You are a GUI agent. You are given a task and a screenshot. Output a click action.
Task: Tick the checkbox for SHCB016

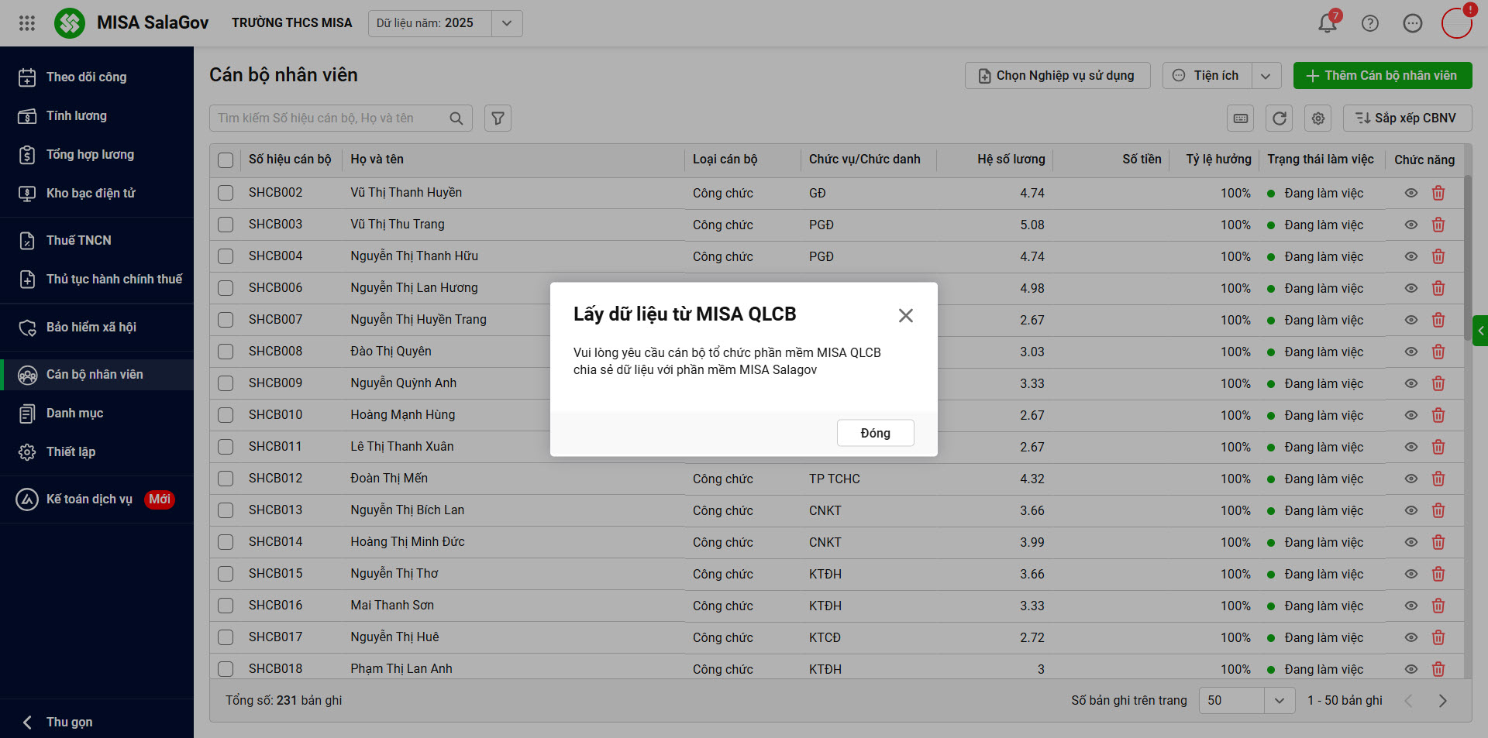(226, 606)
